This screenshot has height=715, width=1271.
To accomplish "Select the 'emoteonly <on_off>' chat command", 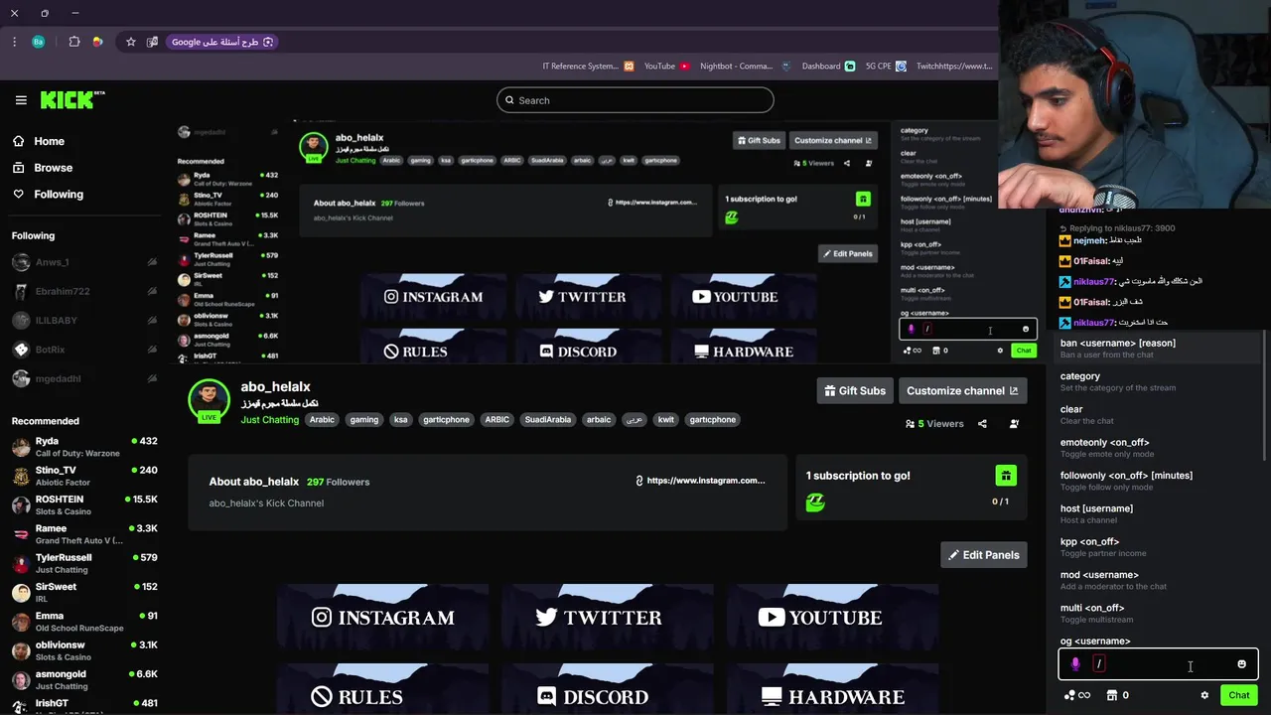I will click(1156, 448).
